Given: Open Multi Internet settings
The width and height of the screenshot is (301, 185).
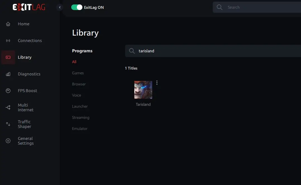Looking at the screenshot, I should point(25,107).
